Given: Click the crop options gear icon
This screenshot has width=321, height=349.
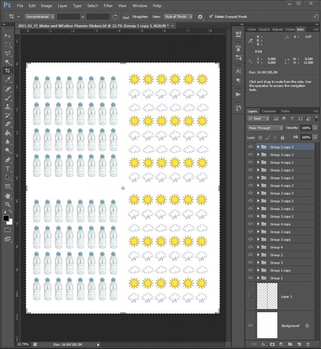Looking at the screenshot, I should tap(200, 17).
